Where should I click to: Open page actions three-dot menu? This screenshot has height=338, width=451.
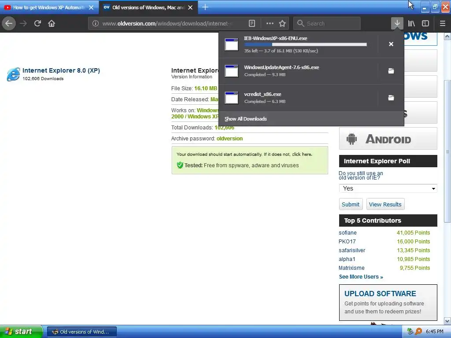[270, 24]
